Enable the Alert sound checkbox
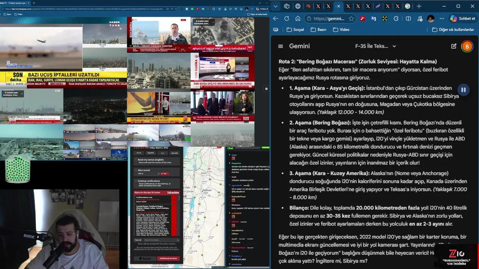 (136, 170)
